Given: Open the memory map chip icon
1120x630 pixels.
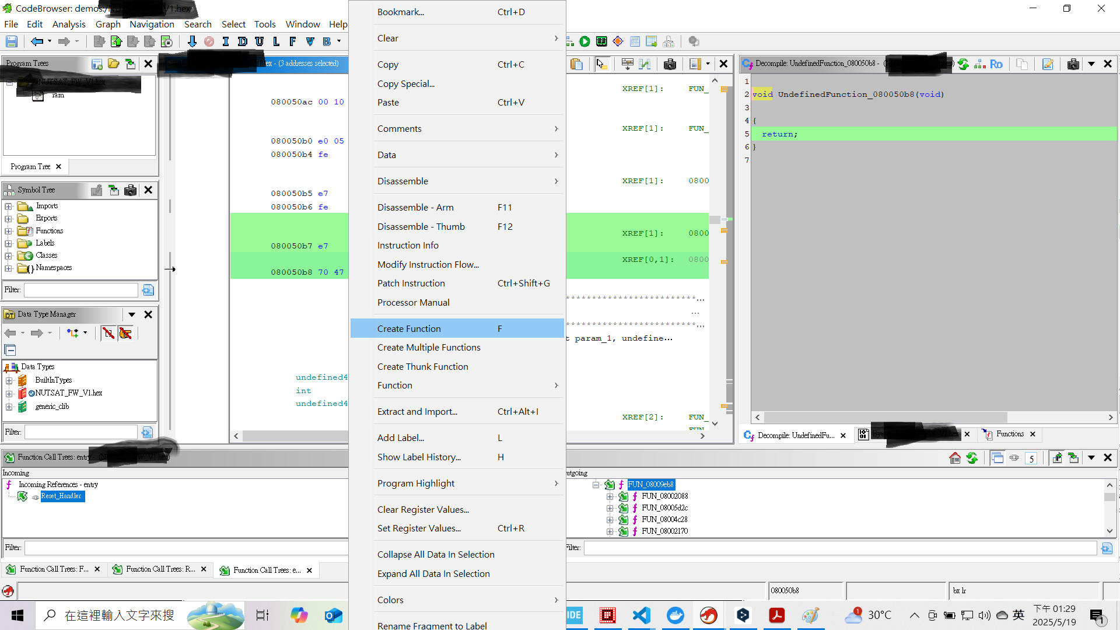Looking at the screenshot, I should click(x=601, y=41).
